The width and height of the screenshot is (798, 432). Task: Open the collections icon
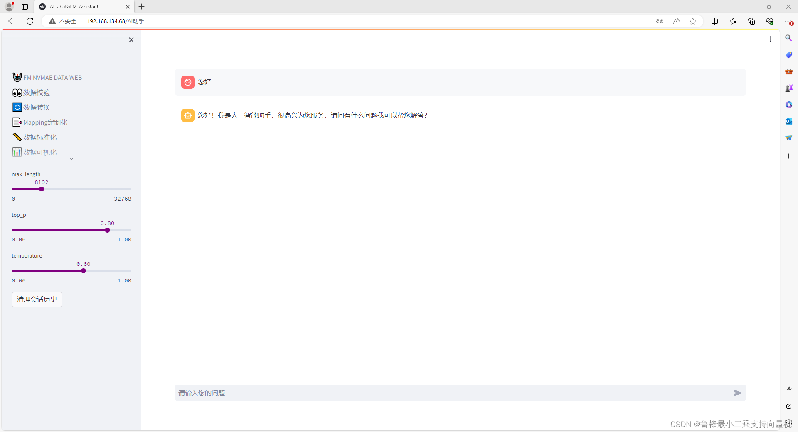tap(751, 21)
